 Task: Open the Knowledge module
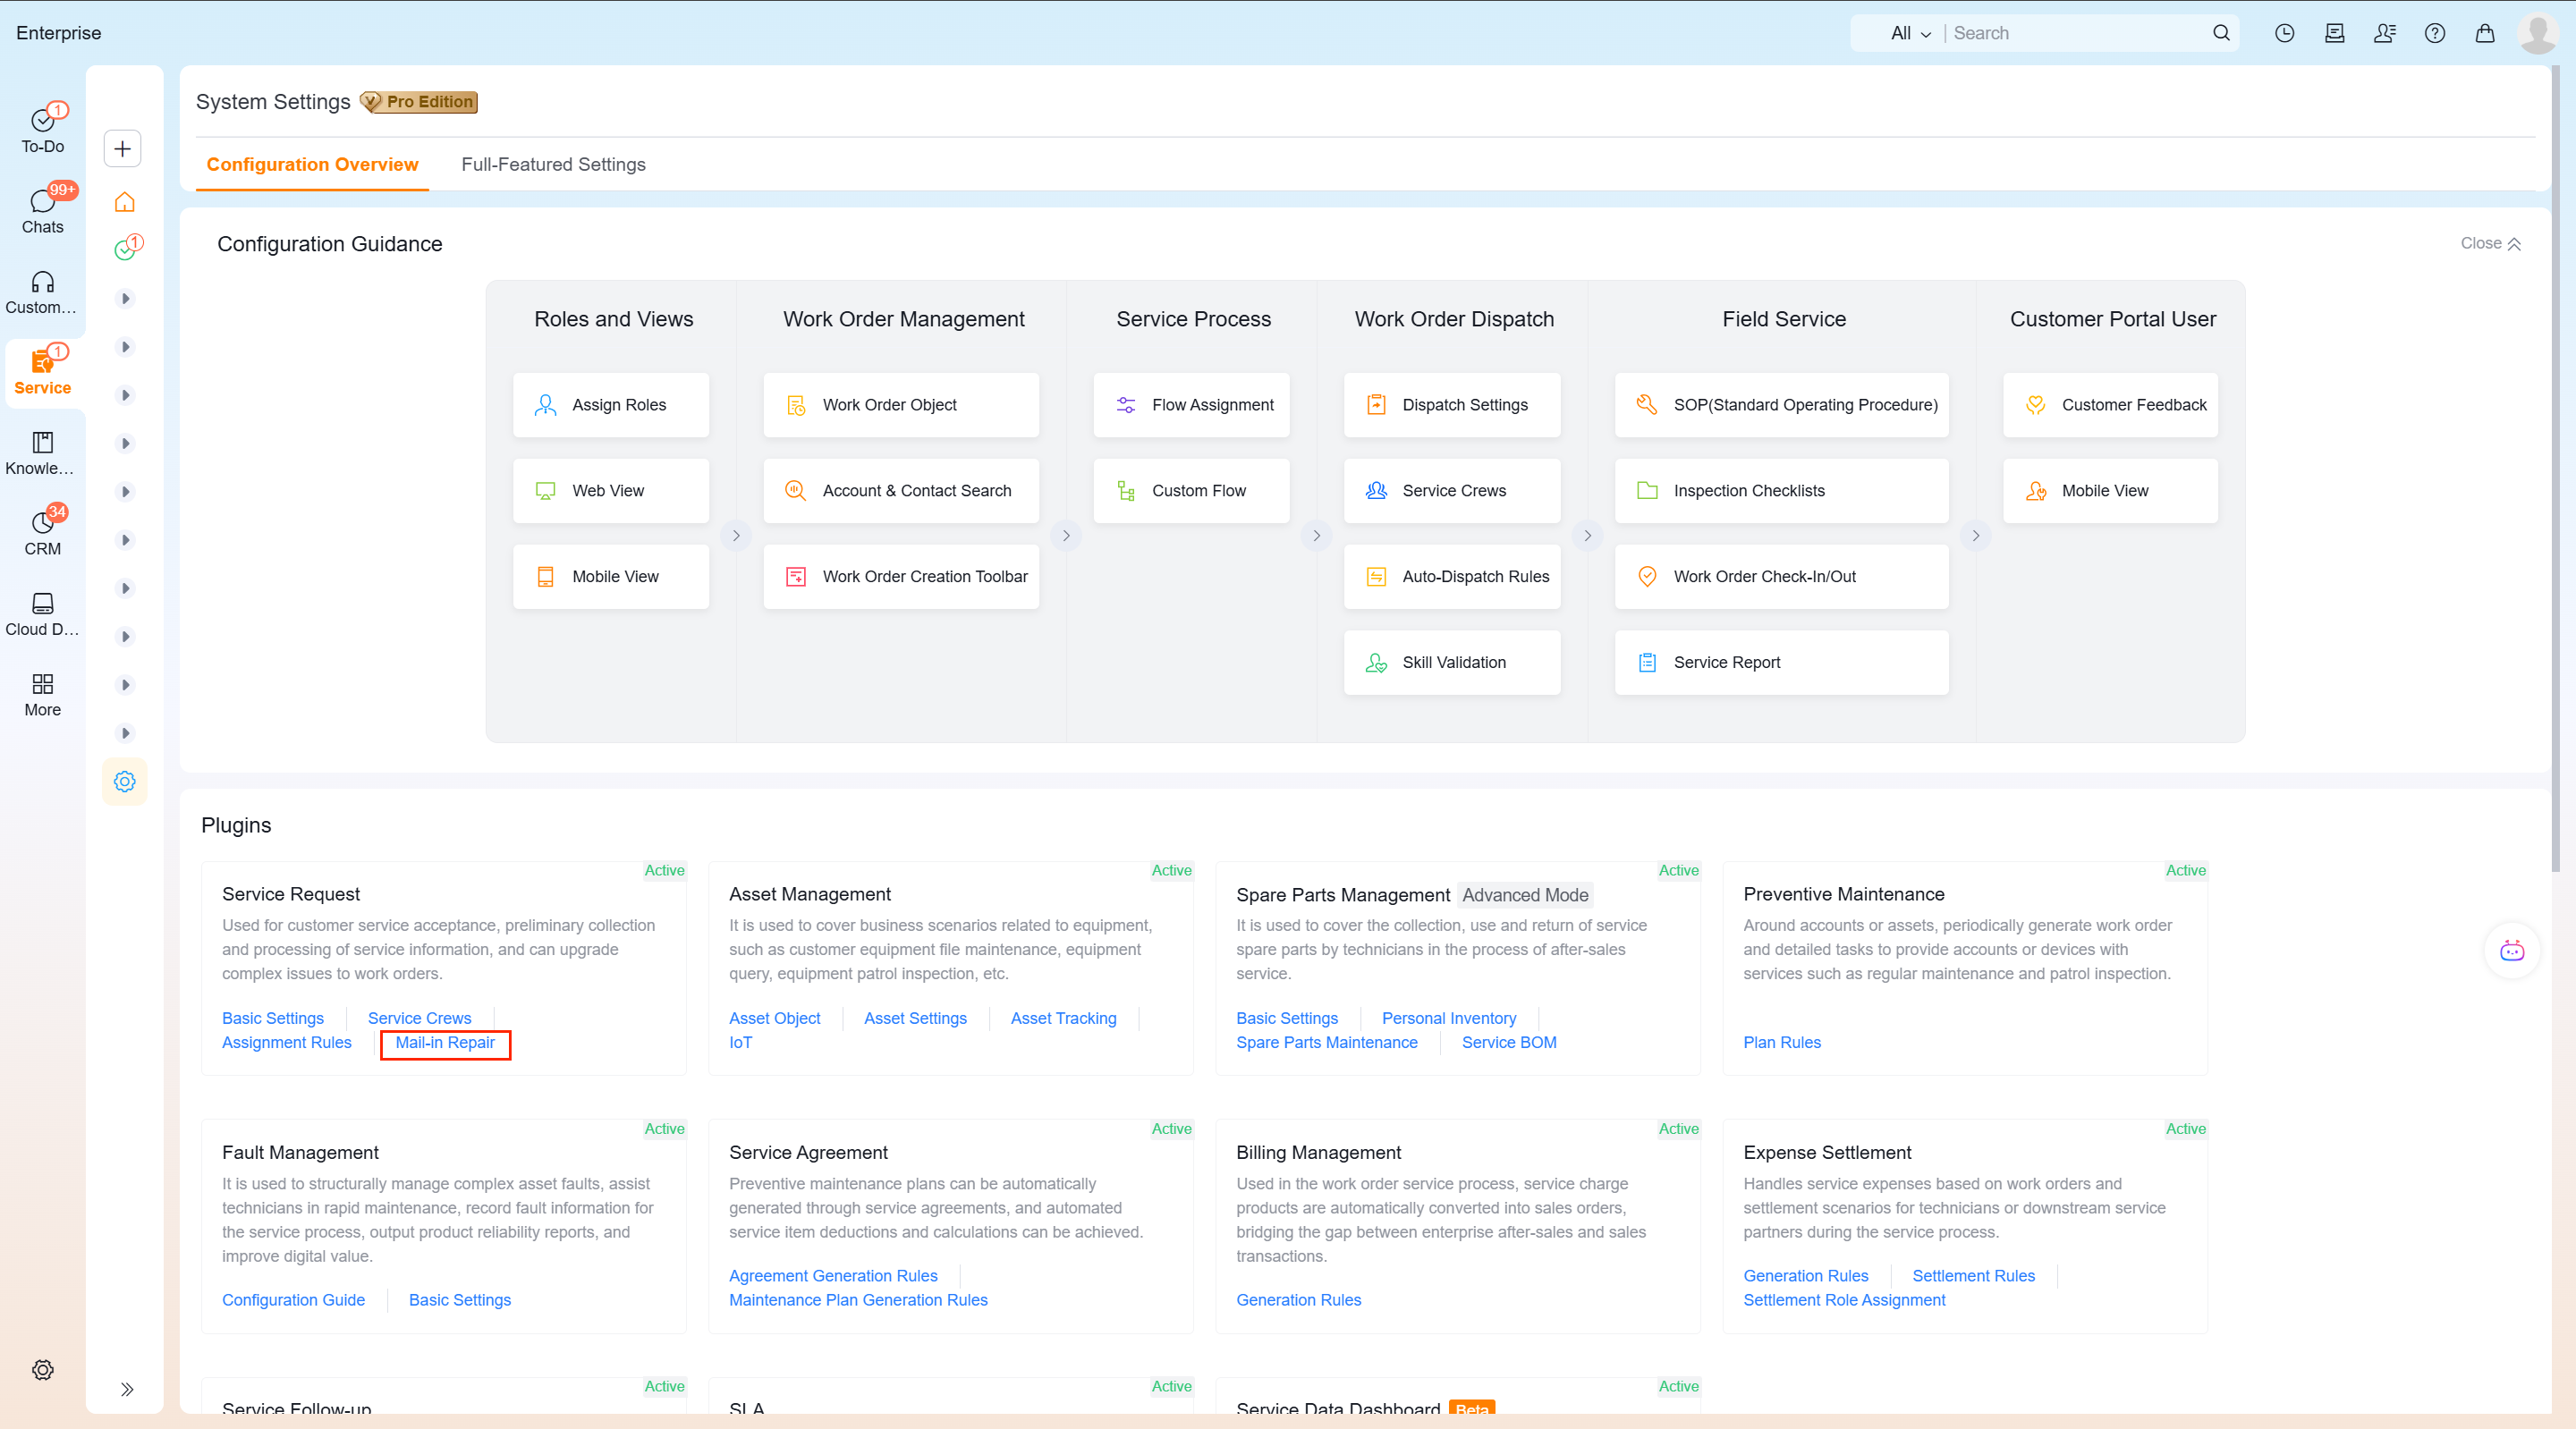pos(42,453)
